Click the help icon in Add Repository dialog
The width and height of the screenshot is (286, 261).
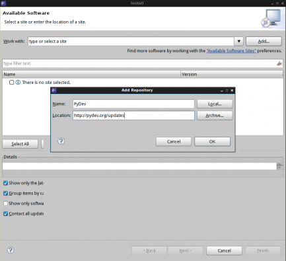point(61,141)
